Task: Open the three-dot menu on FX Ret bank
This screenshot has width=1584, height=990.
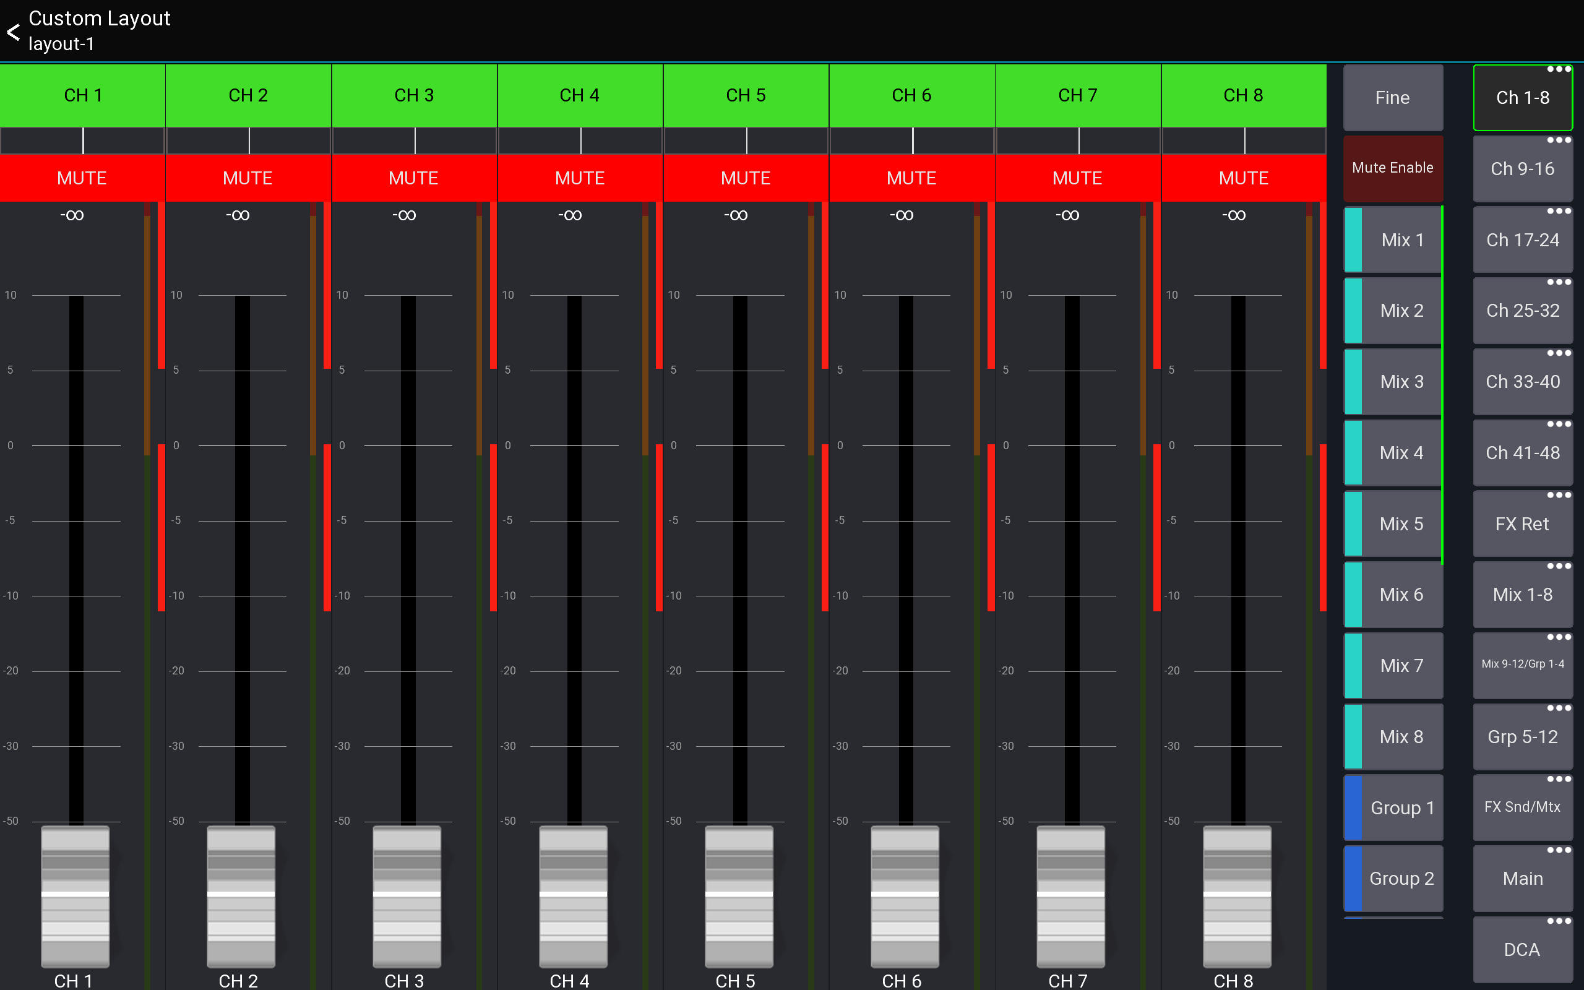Action: point(1560,494)
